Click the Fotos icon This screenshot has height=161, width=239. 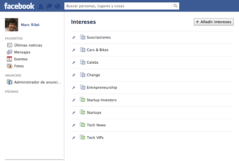click(x=10, y=66)
